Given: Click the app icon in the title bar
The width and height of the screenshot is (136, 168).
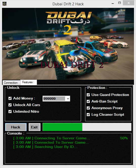Looking at the screenshot, I should point(5,4).
